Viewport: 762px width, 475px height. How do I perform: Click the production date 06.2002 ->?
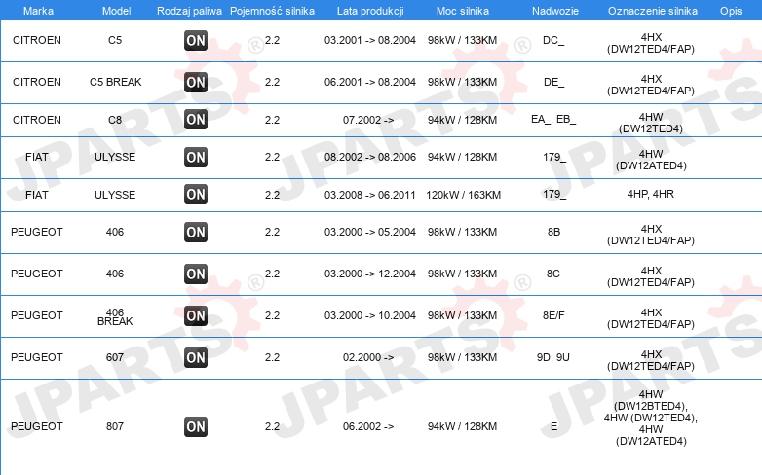click(368, 426)
